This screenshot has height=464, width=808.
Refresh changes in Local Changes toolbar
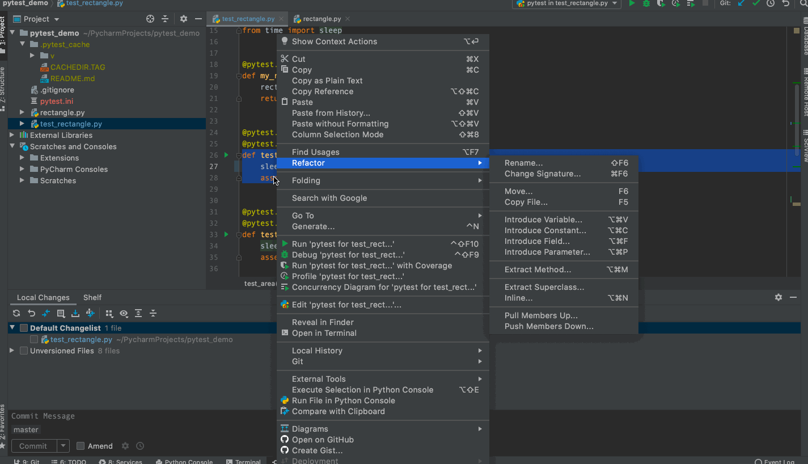tap(16, 313)
